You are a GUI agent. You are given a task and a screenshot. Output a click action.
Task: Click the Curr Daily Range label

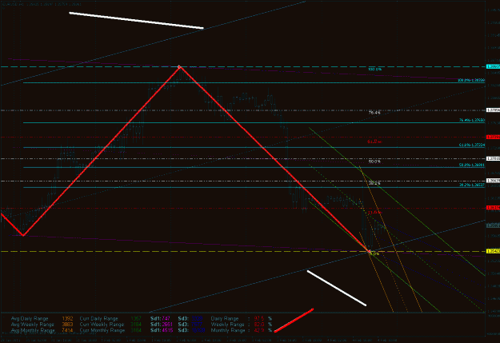[x=99, y=318]
